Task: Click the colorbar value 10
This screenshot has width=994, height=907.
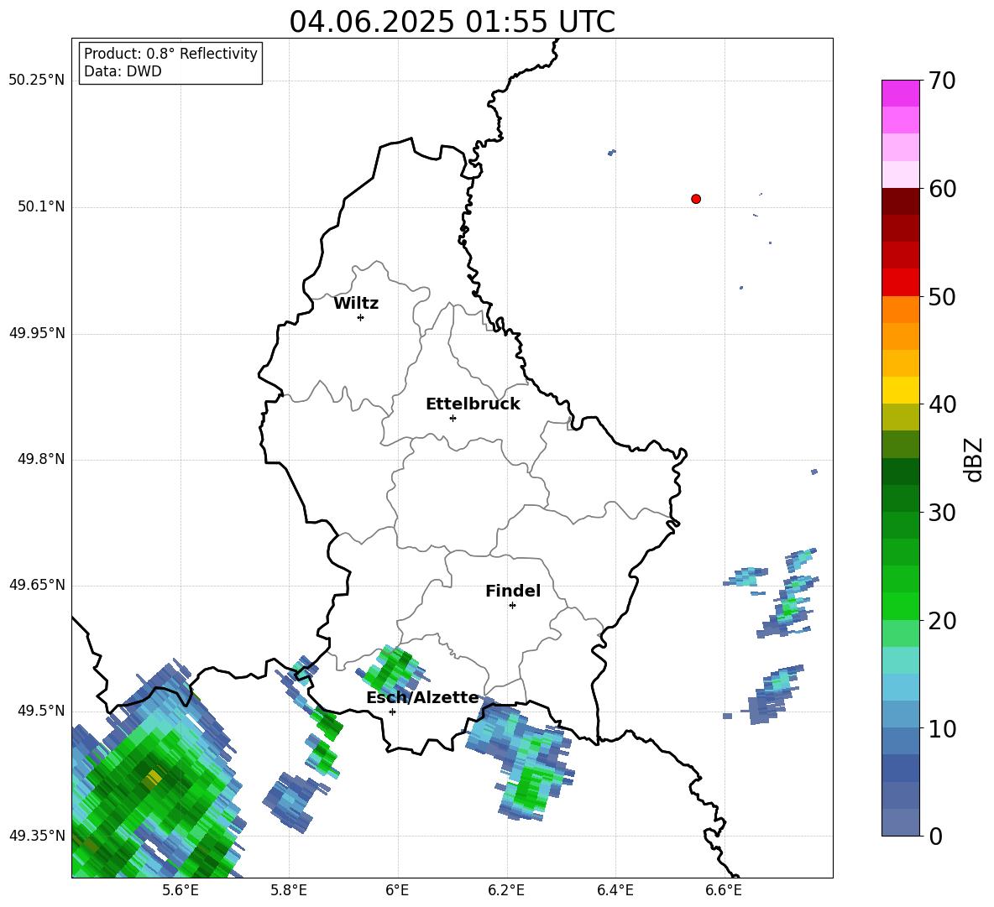Action: [942, 729]
